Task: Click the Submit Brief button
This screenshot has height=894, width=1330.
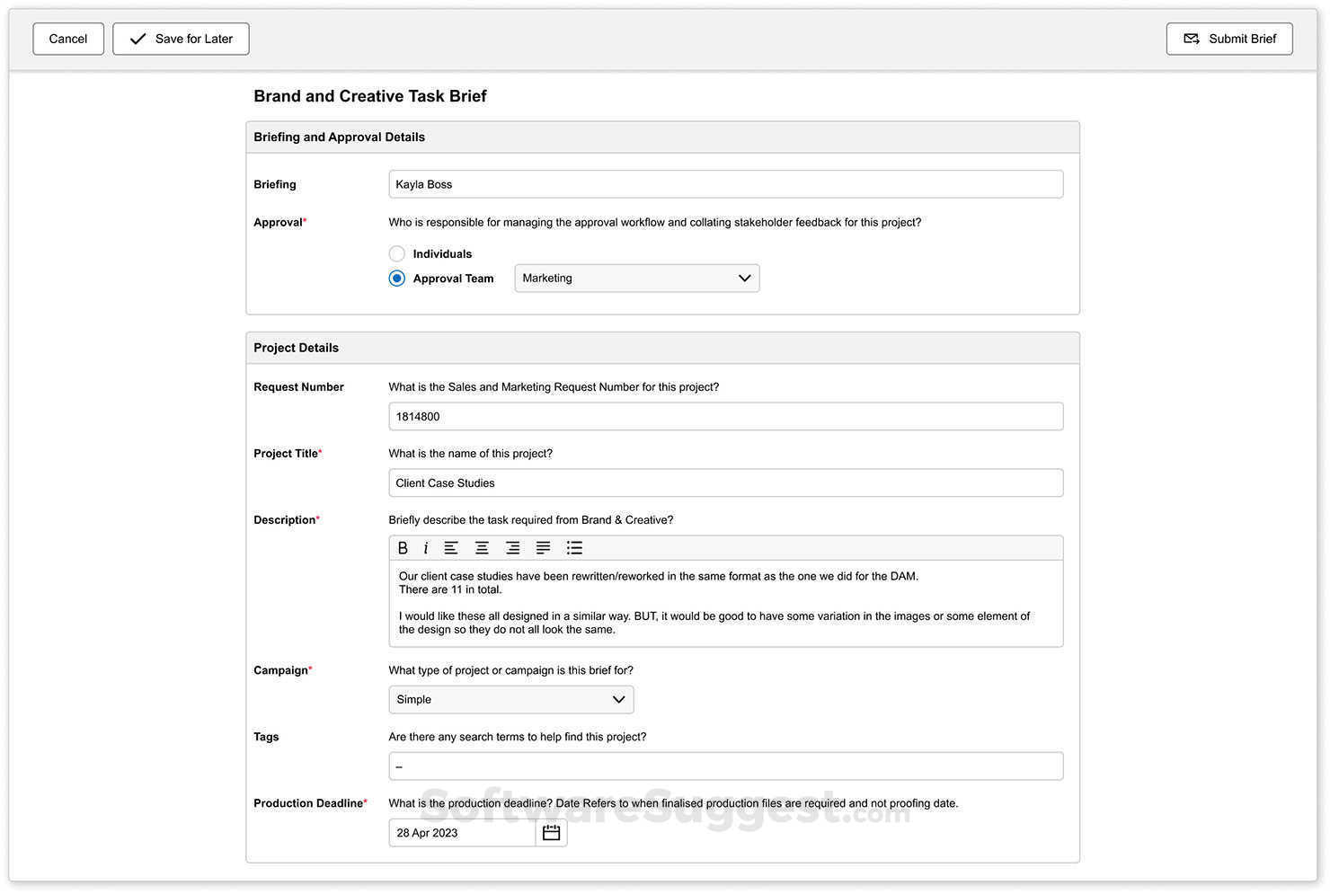Action: click(x=1228, y=39)
